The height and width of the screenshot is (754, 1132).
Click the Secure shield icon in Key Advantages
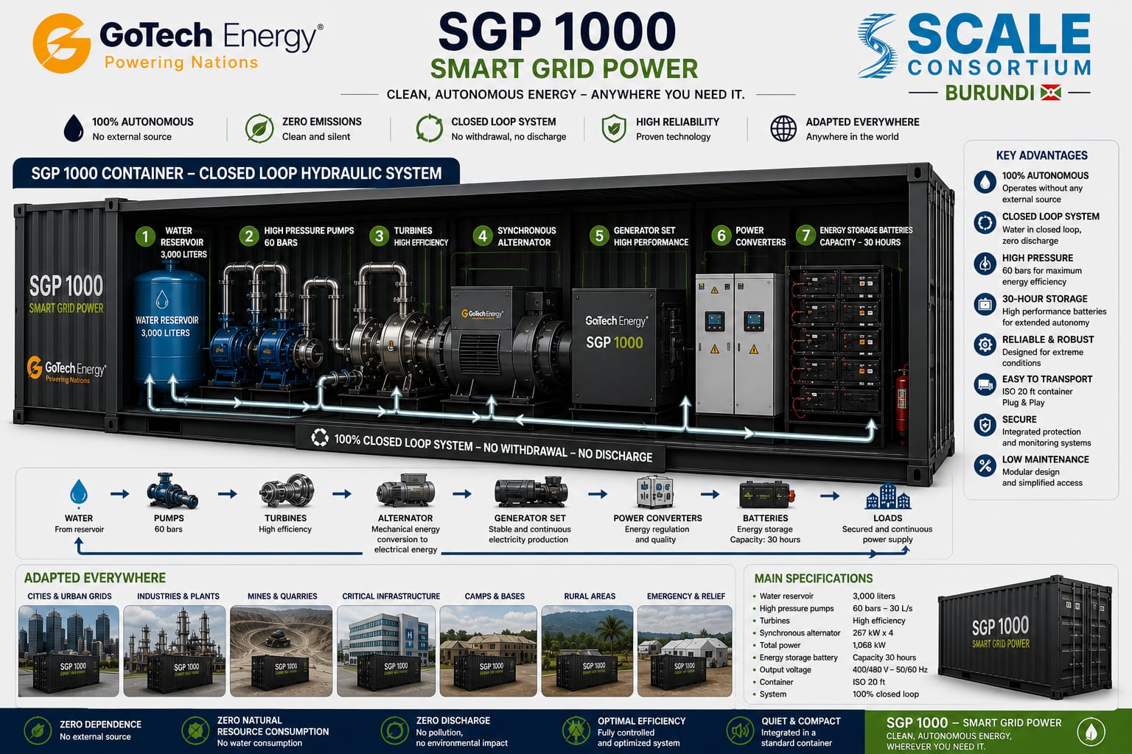985,425
